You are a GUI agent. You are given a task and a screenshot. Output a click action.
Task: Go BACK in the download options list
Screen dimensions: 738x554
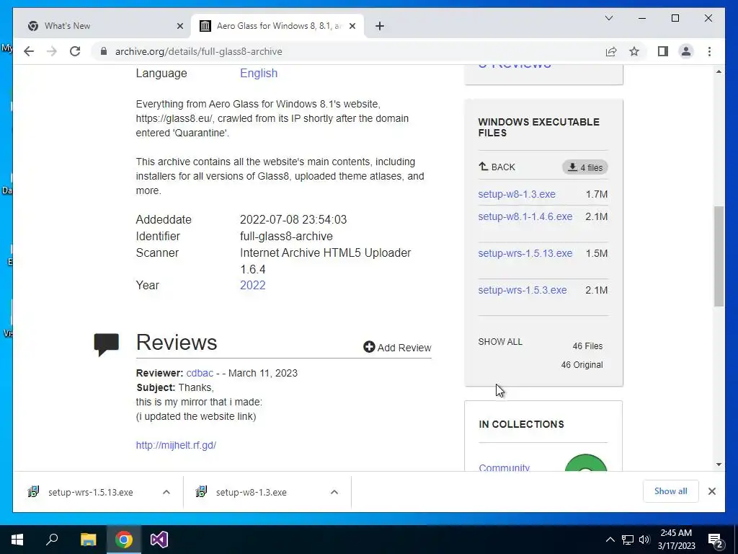pyautogui.click(x=497, y=167)
